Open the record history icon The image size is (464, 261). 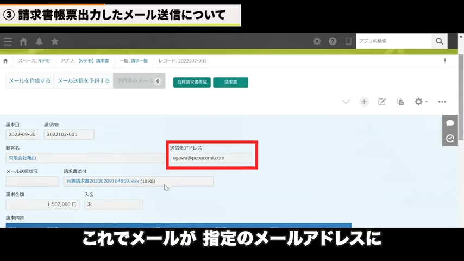[x=450, y=139]
